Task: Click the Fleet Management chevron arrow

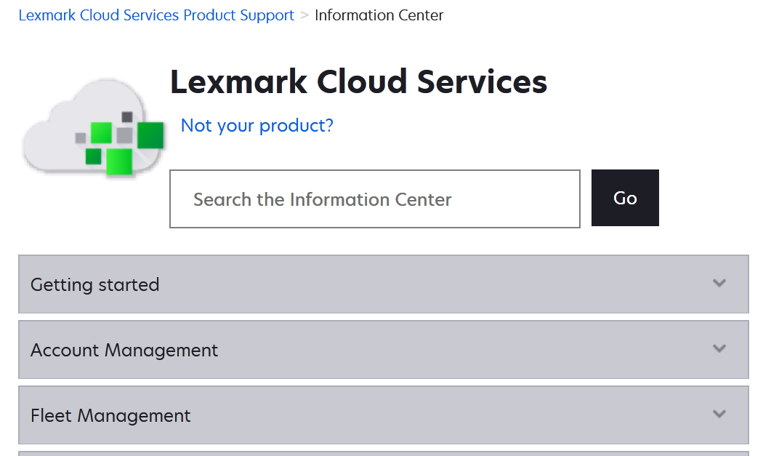Action: (x=719, y=415)
